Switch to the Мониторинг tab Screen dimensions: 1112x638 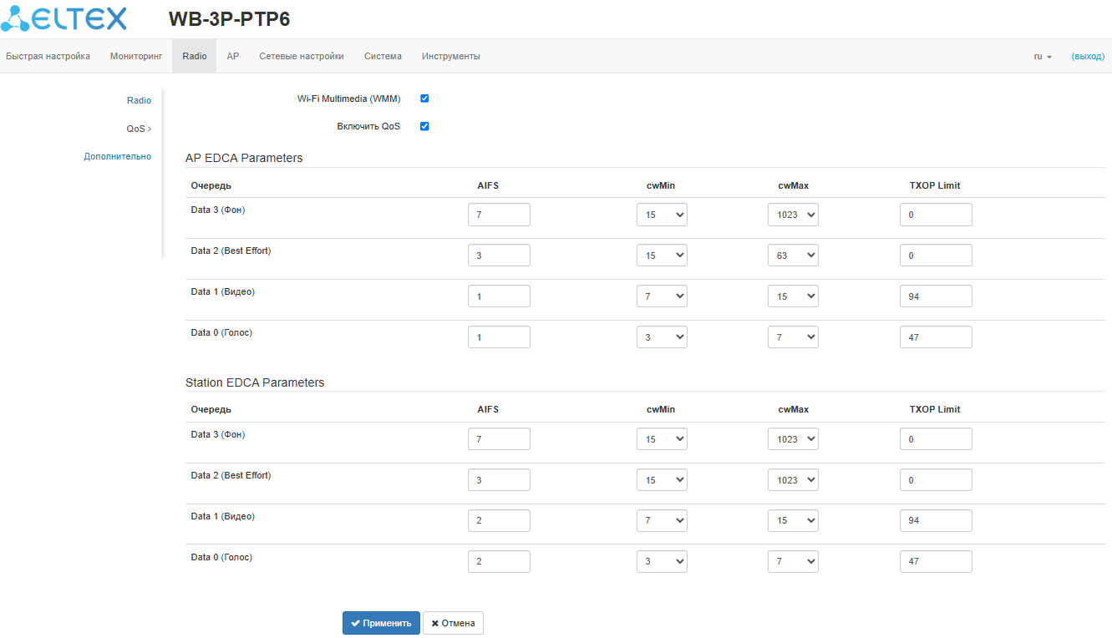coord(136,57)
